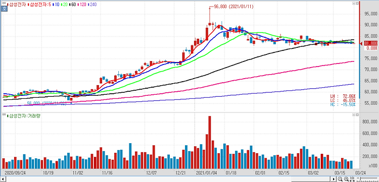Click the 56,000 low price label

coord(46,103)
